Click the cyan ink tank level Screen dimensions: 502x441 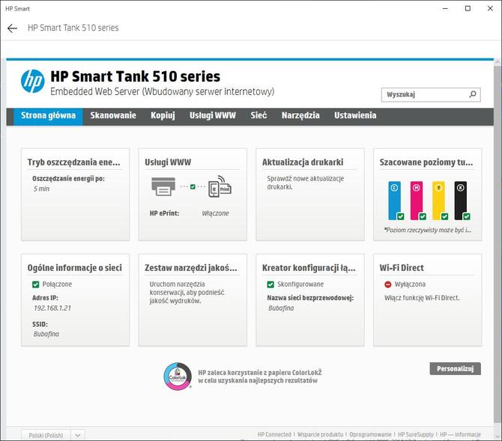click(x=394, y=201)
